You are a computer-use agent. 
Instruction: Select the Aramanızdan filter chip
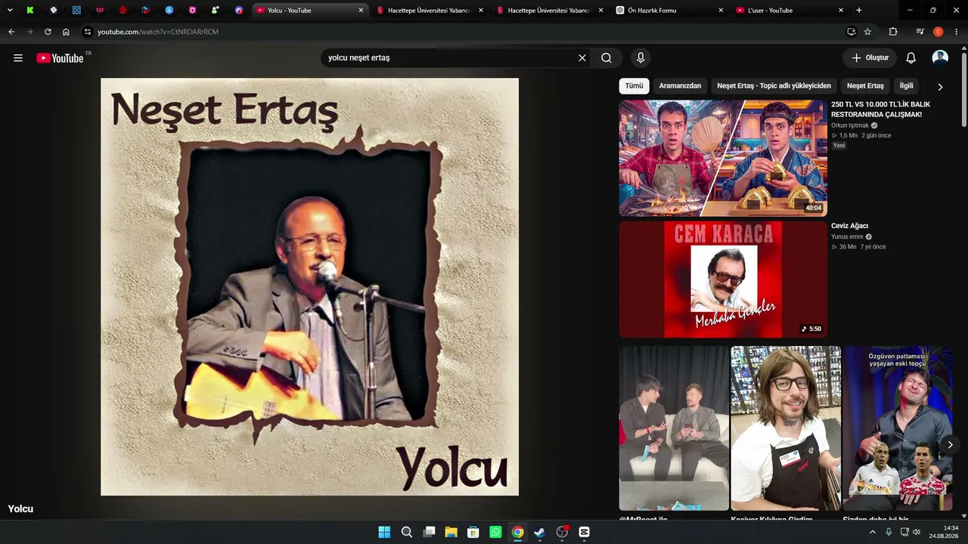(680, 86)
